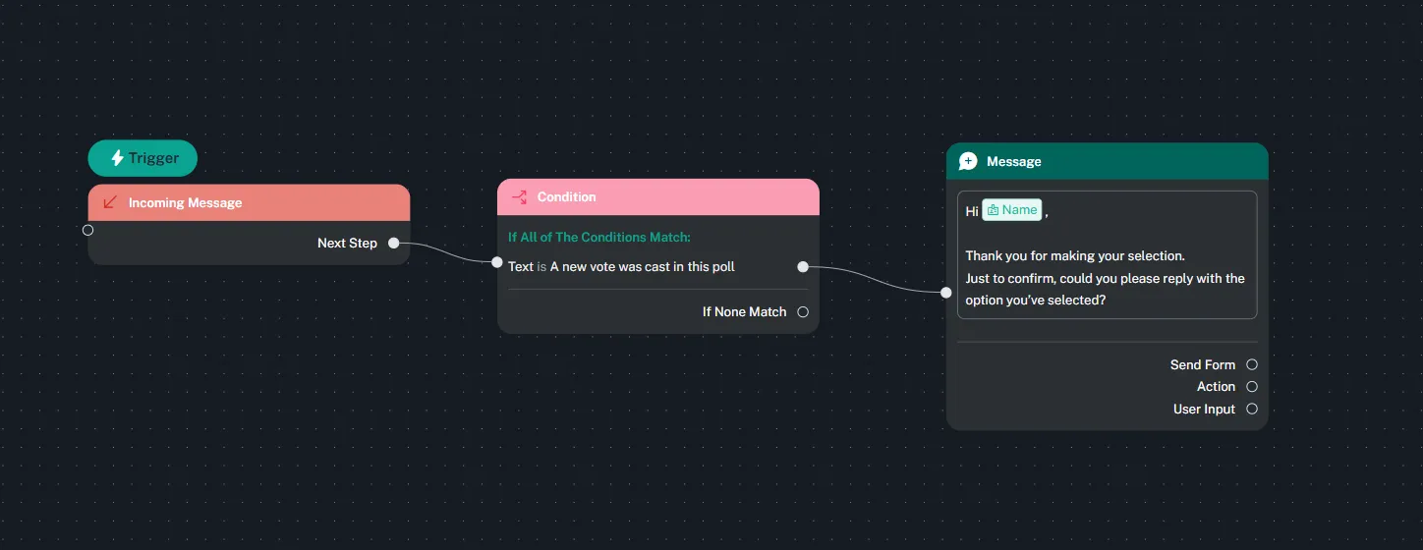Open the Condition node header
The width and height of the screenshot is (1423, 550).
(658, 196)
